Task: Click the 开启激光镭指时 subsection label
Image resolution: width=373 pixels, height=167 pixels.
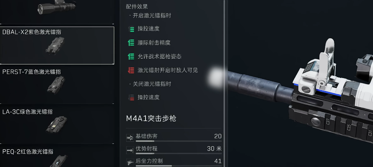Action: click(152, 16)
